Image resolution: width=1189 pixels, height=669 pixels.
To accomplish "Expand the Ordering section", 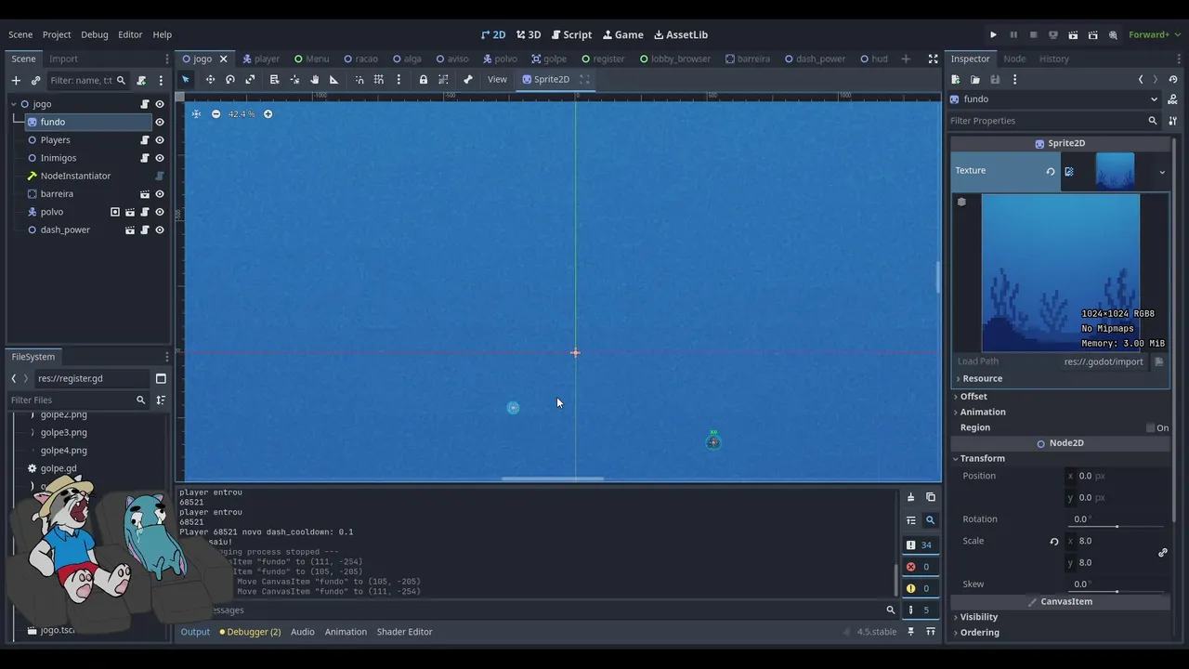I will [x=1061, y=633].
